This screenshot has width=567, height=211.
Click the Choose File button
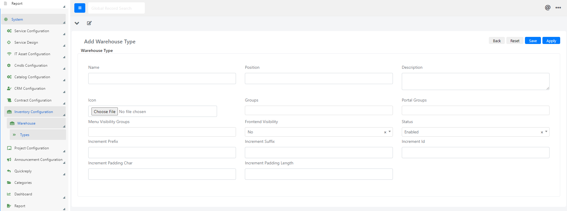tap(105, 112)
